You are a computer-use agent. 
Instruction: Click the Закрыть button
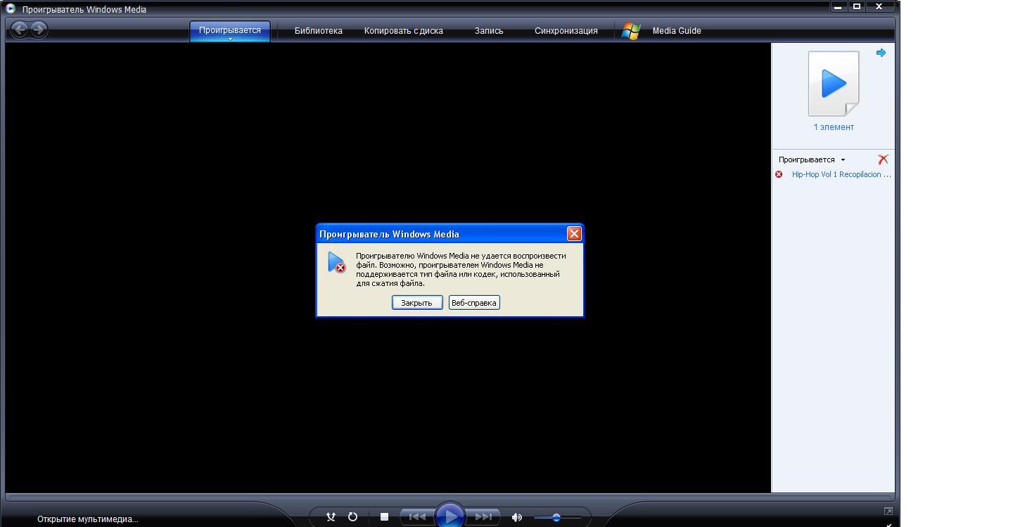point(417,303)
